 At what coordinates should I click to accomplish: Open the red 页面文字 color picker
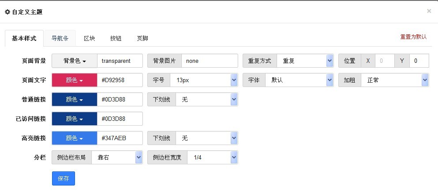pyautogui.click(x=75, y=80)
